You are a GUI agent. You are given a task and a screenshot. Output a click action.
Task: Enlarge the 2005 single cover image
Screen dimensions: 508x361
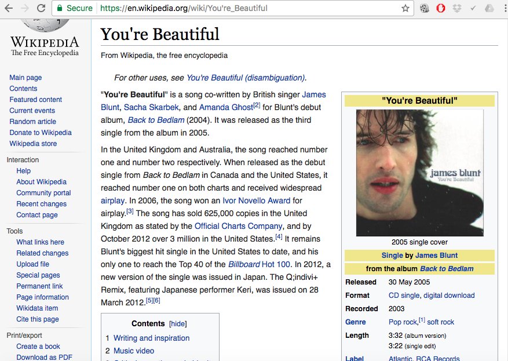[419, 173]
